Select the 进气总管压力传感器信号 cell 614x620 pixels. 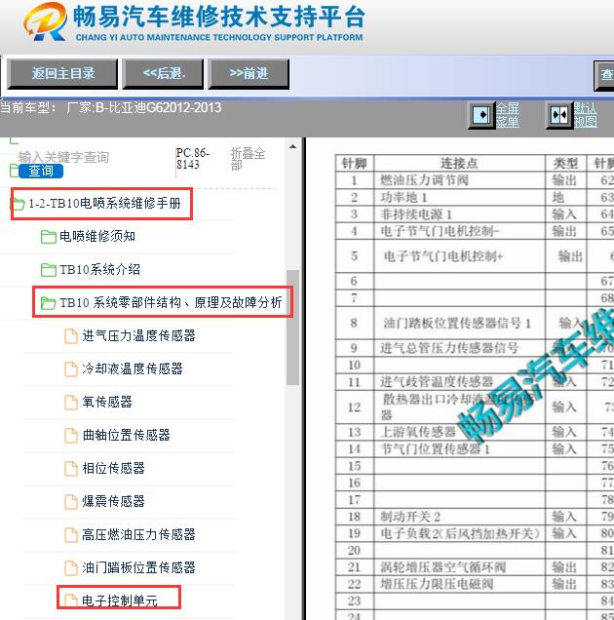459,348
